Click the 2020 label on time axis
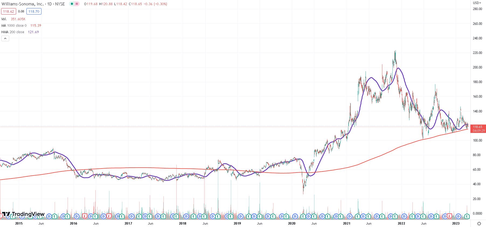 click(291, 223)
